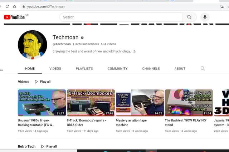Click the '@Techmoan' handle text
229x152 pixels.
(x=62, y=44)
